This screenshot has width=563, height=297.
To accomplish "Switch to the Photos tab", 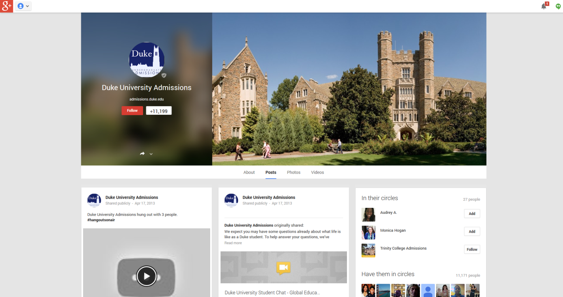I will click(293, 172).
